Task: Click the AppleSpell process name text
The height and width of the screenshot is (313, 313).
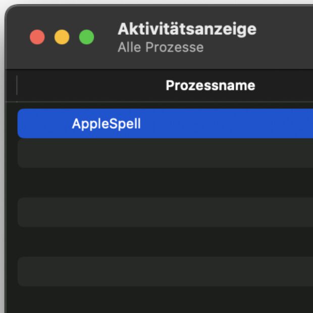Action: coord(106,124)
